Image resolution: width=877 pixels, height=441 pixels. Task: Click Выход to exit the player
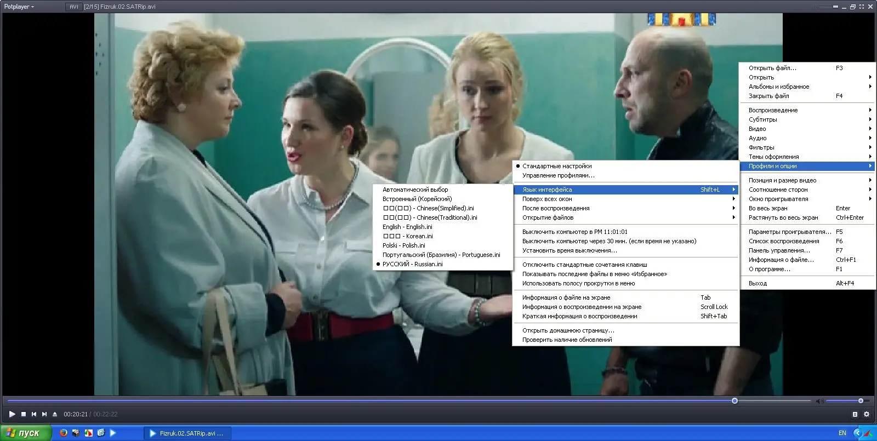click(807, 283)
